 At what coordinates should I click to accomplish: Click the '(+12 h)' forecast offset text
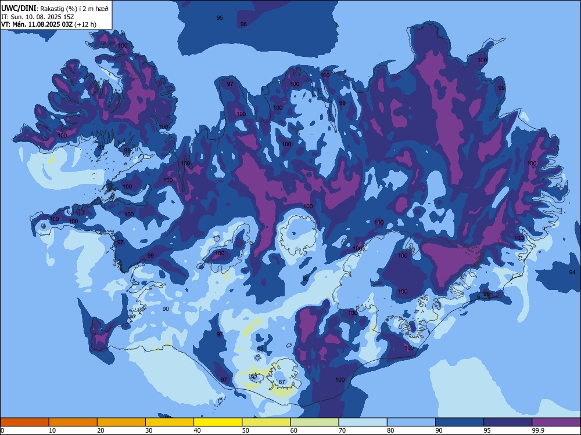point(85,24)
